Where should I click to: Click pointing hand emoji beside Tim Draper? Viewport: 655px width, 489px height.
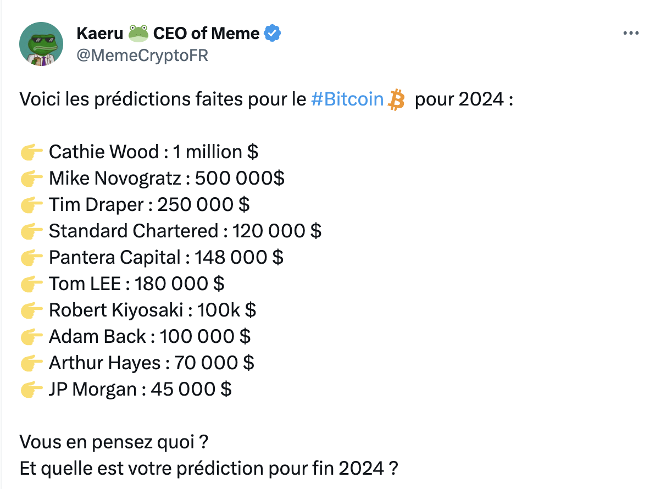(32, 205)
